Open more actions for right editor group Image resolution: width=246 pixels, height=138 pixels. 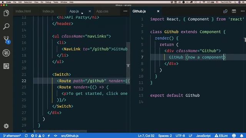(243, 11)
